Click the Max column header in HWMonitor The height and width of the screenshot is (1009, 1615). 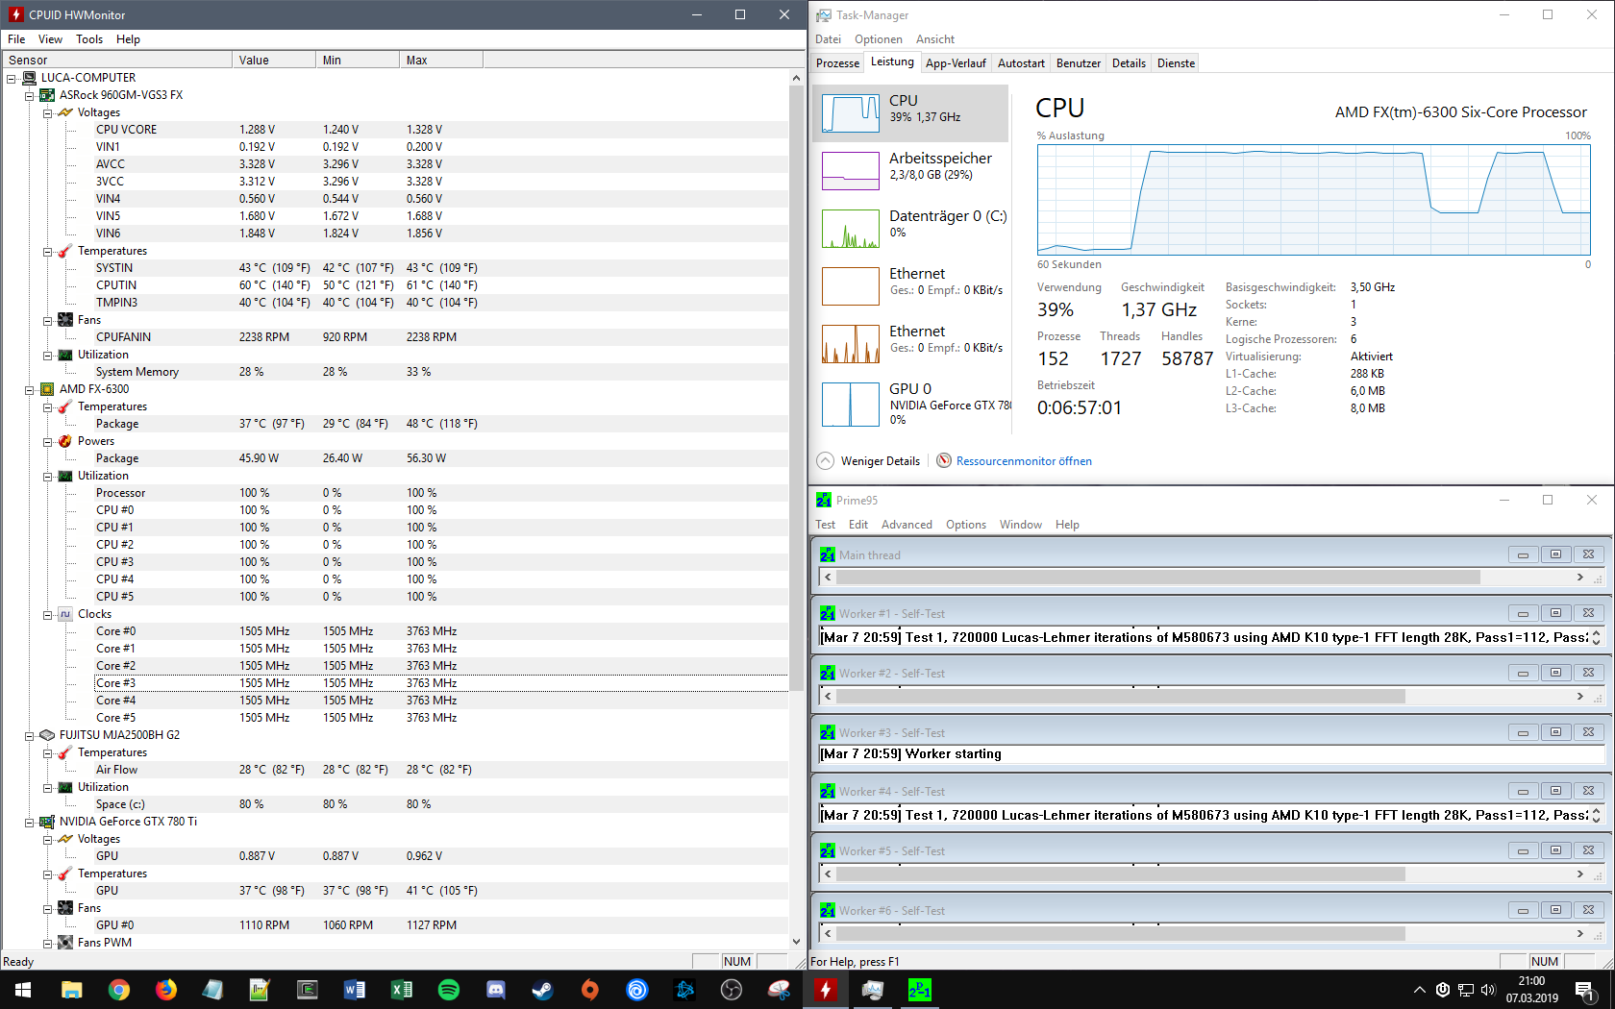pos(441,60)
